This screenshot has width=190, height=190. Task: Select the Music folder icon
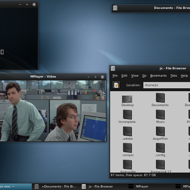pos(160,114)
